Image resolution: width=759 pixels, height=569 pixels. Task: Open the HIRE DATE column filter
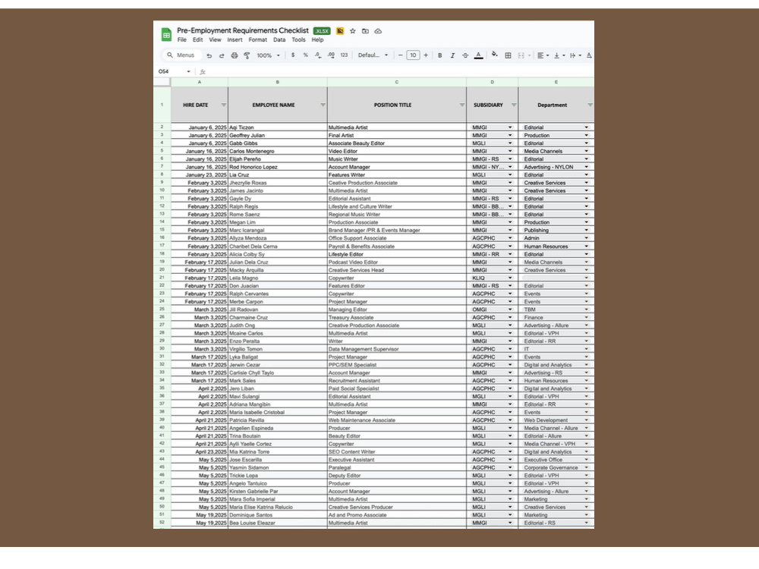click(x=223, y=105)
